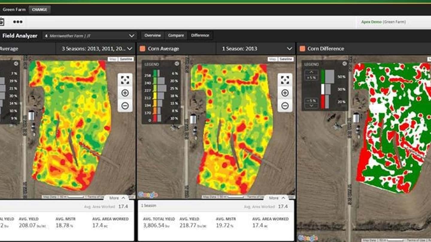Image resolution: width=431 pixels, height=242 pixels.
Task: Click the 208.07 avg yield value
Action: [x=33, y=226]
